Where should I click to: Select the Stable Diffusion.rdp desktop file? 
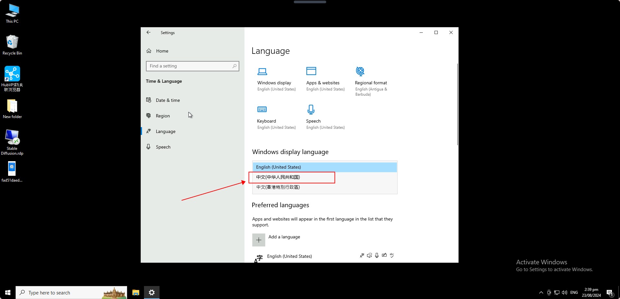(x=12, y=142)
